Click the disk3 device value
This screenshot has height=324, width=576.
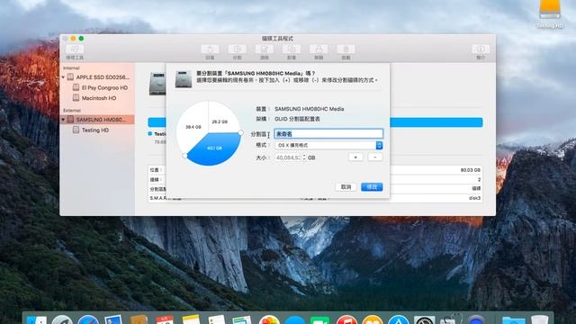[474, 198]
